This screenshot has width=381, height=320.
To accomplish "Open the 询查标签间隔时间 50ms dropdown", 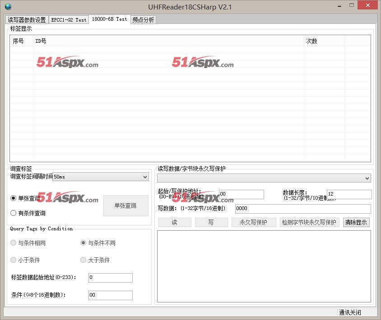I will 100,177.
